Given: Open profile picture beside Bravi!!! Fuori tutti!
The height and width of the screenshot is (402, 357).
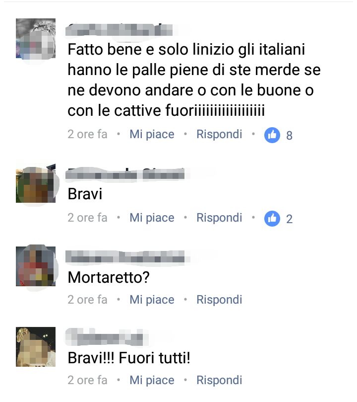Looking at the screenshot, I should [x=36, y=347].
